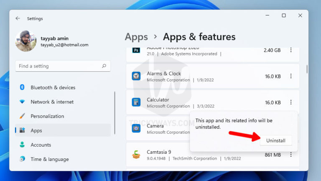Open more options for Adobe Photoshop
This screenshot has width=321, height=181.
click(x=291, y=50)
